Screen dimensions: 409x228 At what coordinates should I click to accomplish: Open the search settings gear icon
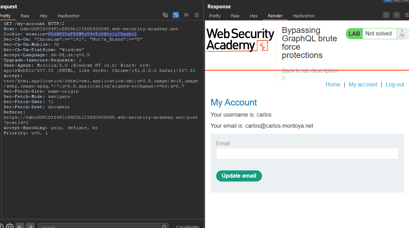[x=10, y=226]
